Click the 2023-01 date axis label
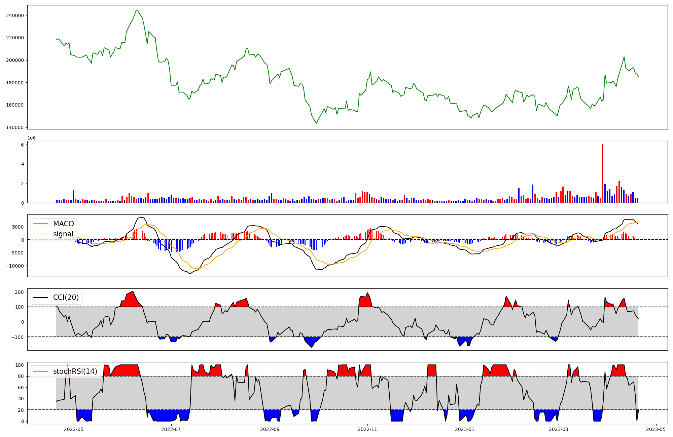This screenshot has width=673, height=437. coord(465,429)
